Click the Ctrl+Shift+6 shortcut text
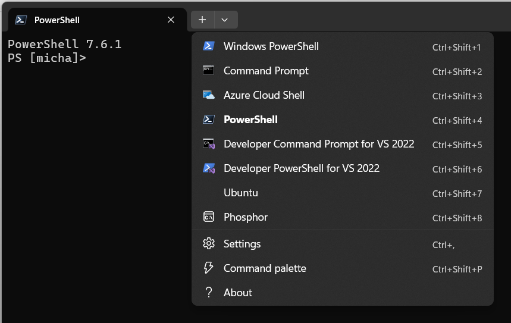Screen dimensions: 511x323 tap(457, 169)
